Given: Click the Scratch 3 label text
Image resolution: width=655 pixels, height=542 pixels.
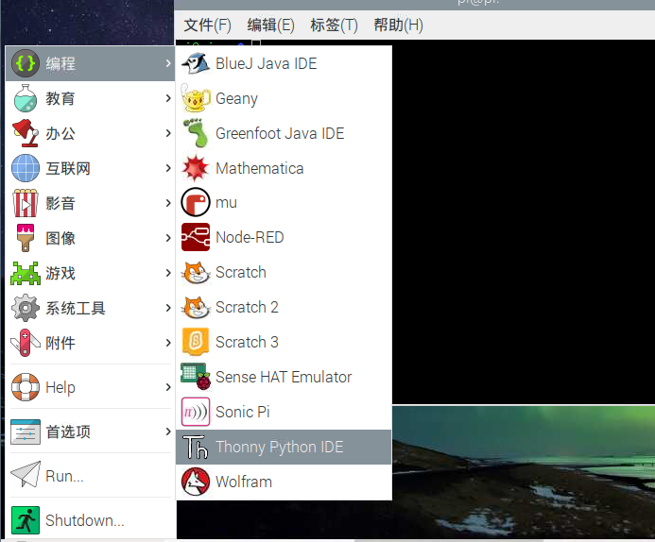Looking at the screenshot, I should (247, 342).
